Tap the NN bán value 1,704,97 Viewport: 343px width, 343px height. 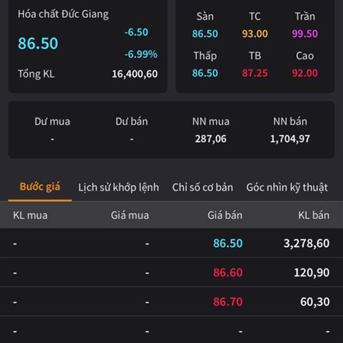(x=290, y=138)
